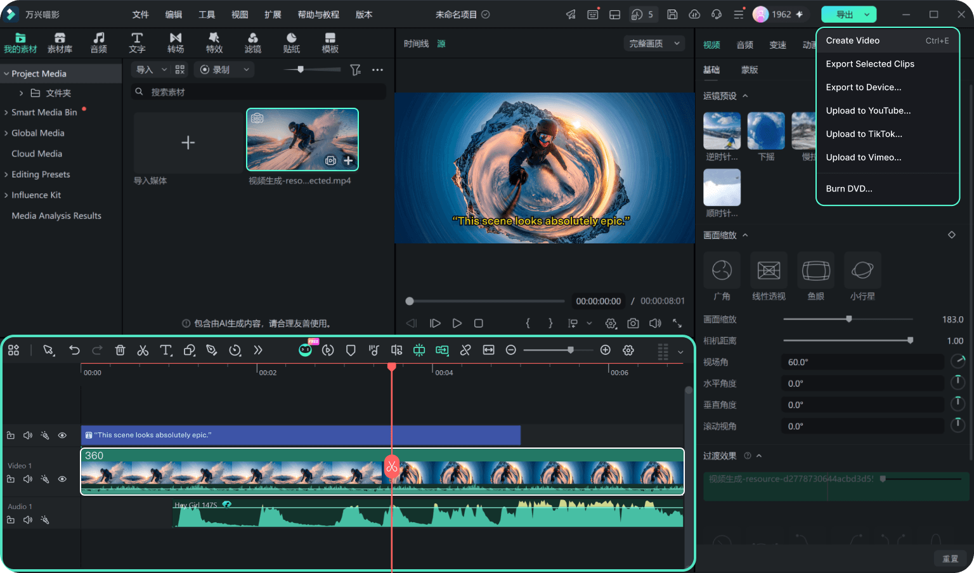Open the 文件 menu in the menu bar
The height and width of the screenshot is (573, 974).
pyautogui.click(x=140, y=15)
